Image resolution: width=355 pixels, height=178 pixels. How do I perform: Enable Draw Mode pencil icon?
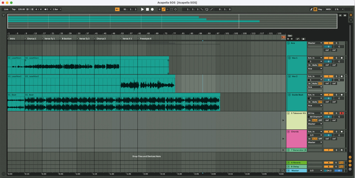coord(311,9)
